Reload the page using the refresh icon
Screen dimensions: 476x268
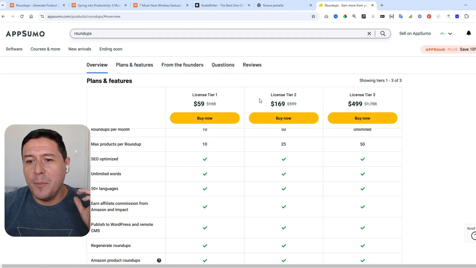click(22, 16)
